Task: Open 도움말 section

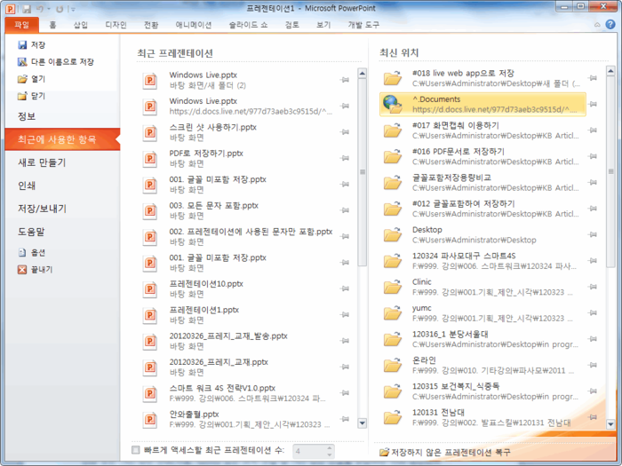Action: pos(31,232)
